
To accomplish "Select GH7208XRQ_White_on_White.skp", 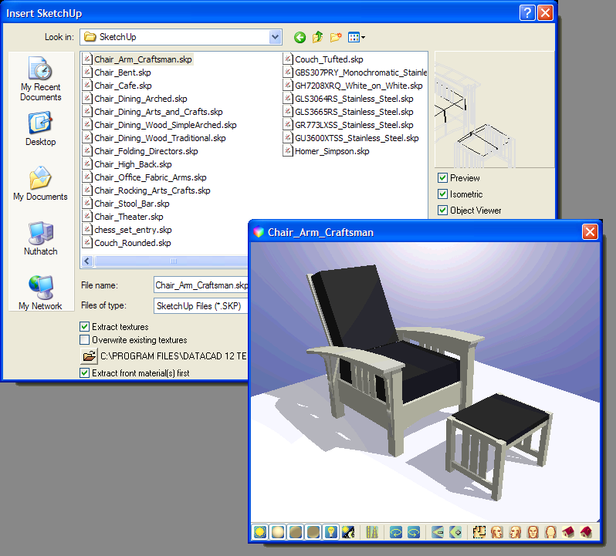I will [x=354, y=86].
